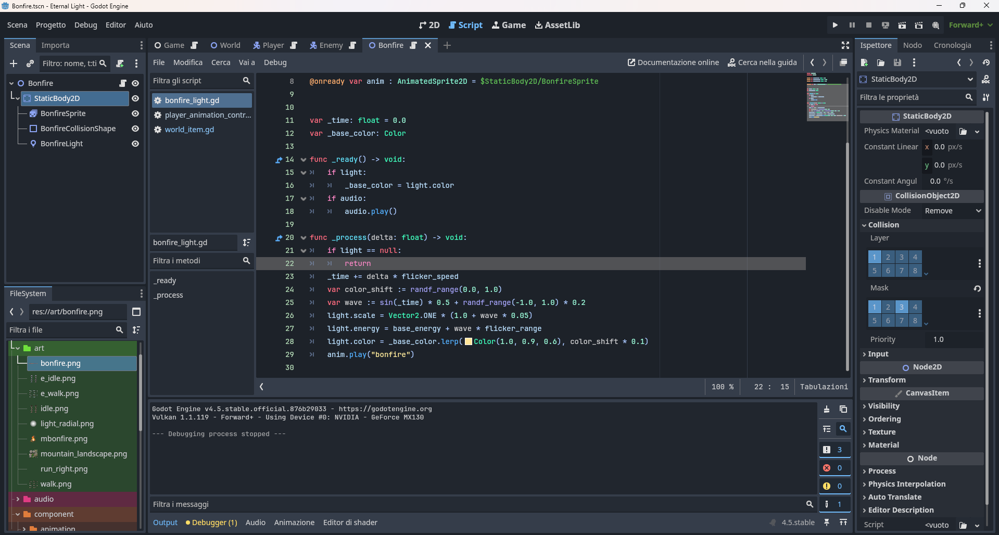Click the instantiate child scene link icon

click(30, 63)
